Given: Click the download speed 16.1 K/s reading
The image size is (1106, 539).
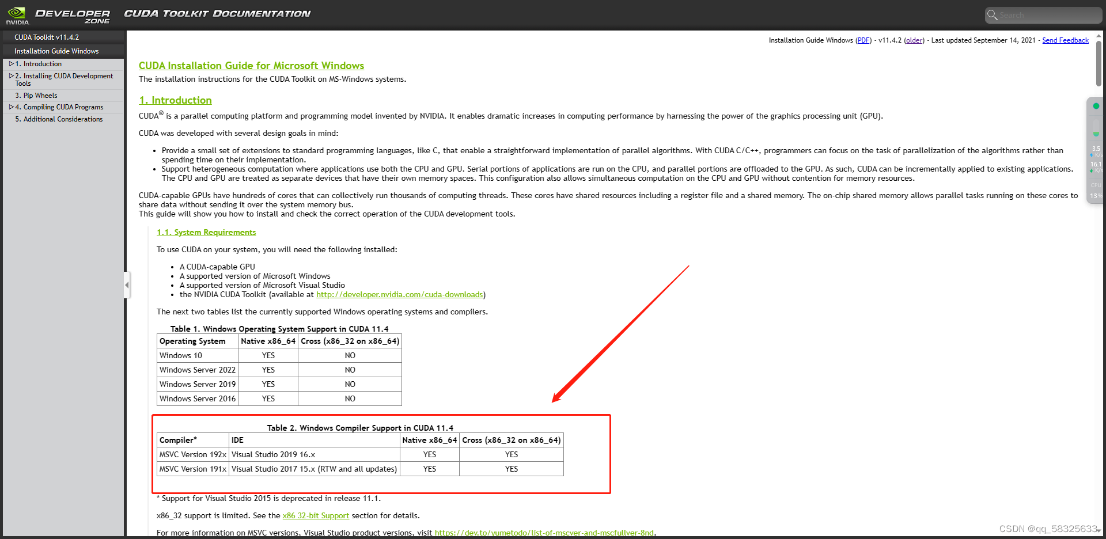Looking at the screenshot, I should [x=1096, y=167].
